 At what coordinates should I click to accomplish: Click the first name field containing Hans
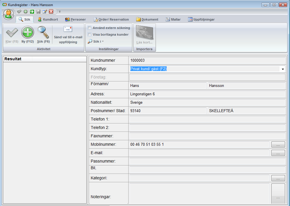tap(168, 86)
